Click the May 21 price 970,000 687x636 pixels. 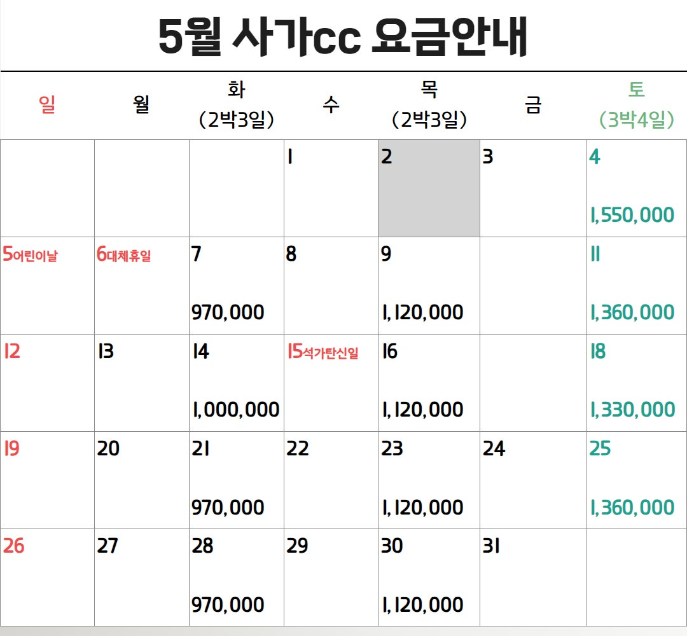tap(228, 508)
